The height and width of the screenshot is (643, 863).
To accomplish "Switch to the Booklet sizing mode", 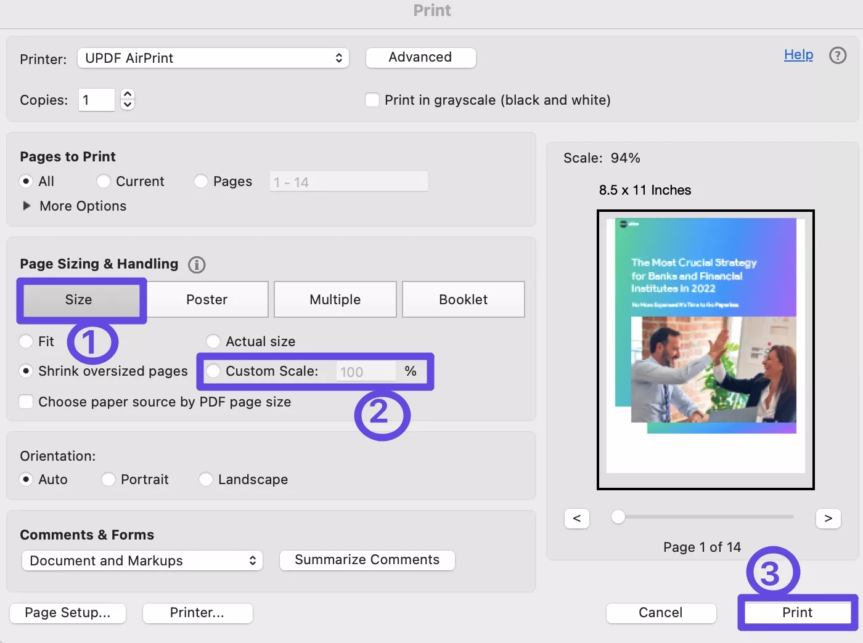I will 463,299.
